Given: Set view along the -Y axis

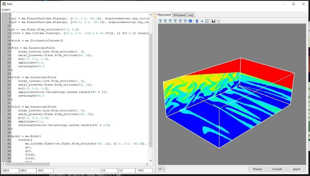Looking at the screenshot, I should point(170,21).
